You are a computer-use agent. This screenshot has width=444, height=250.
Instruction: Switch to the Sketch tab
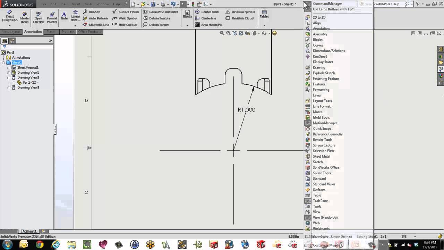[x=51, y=32]
